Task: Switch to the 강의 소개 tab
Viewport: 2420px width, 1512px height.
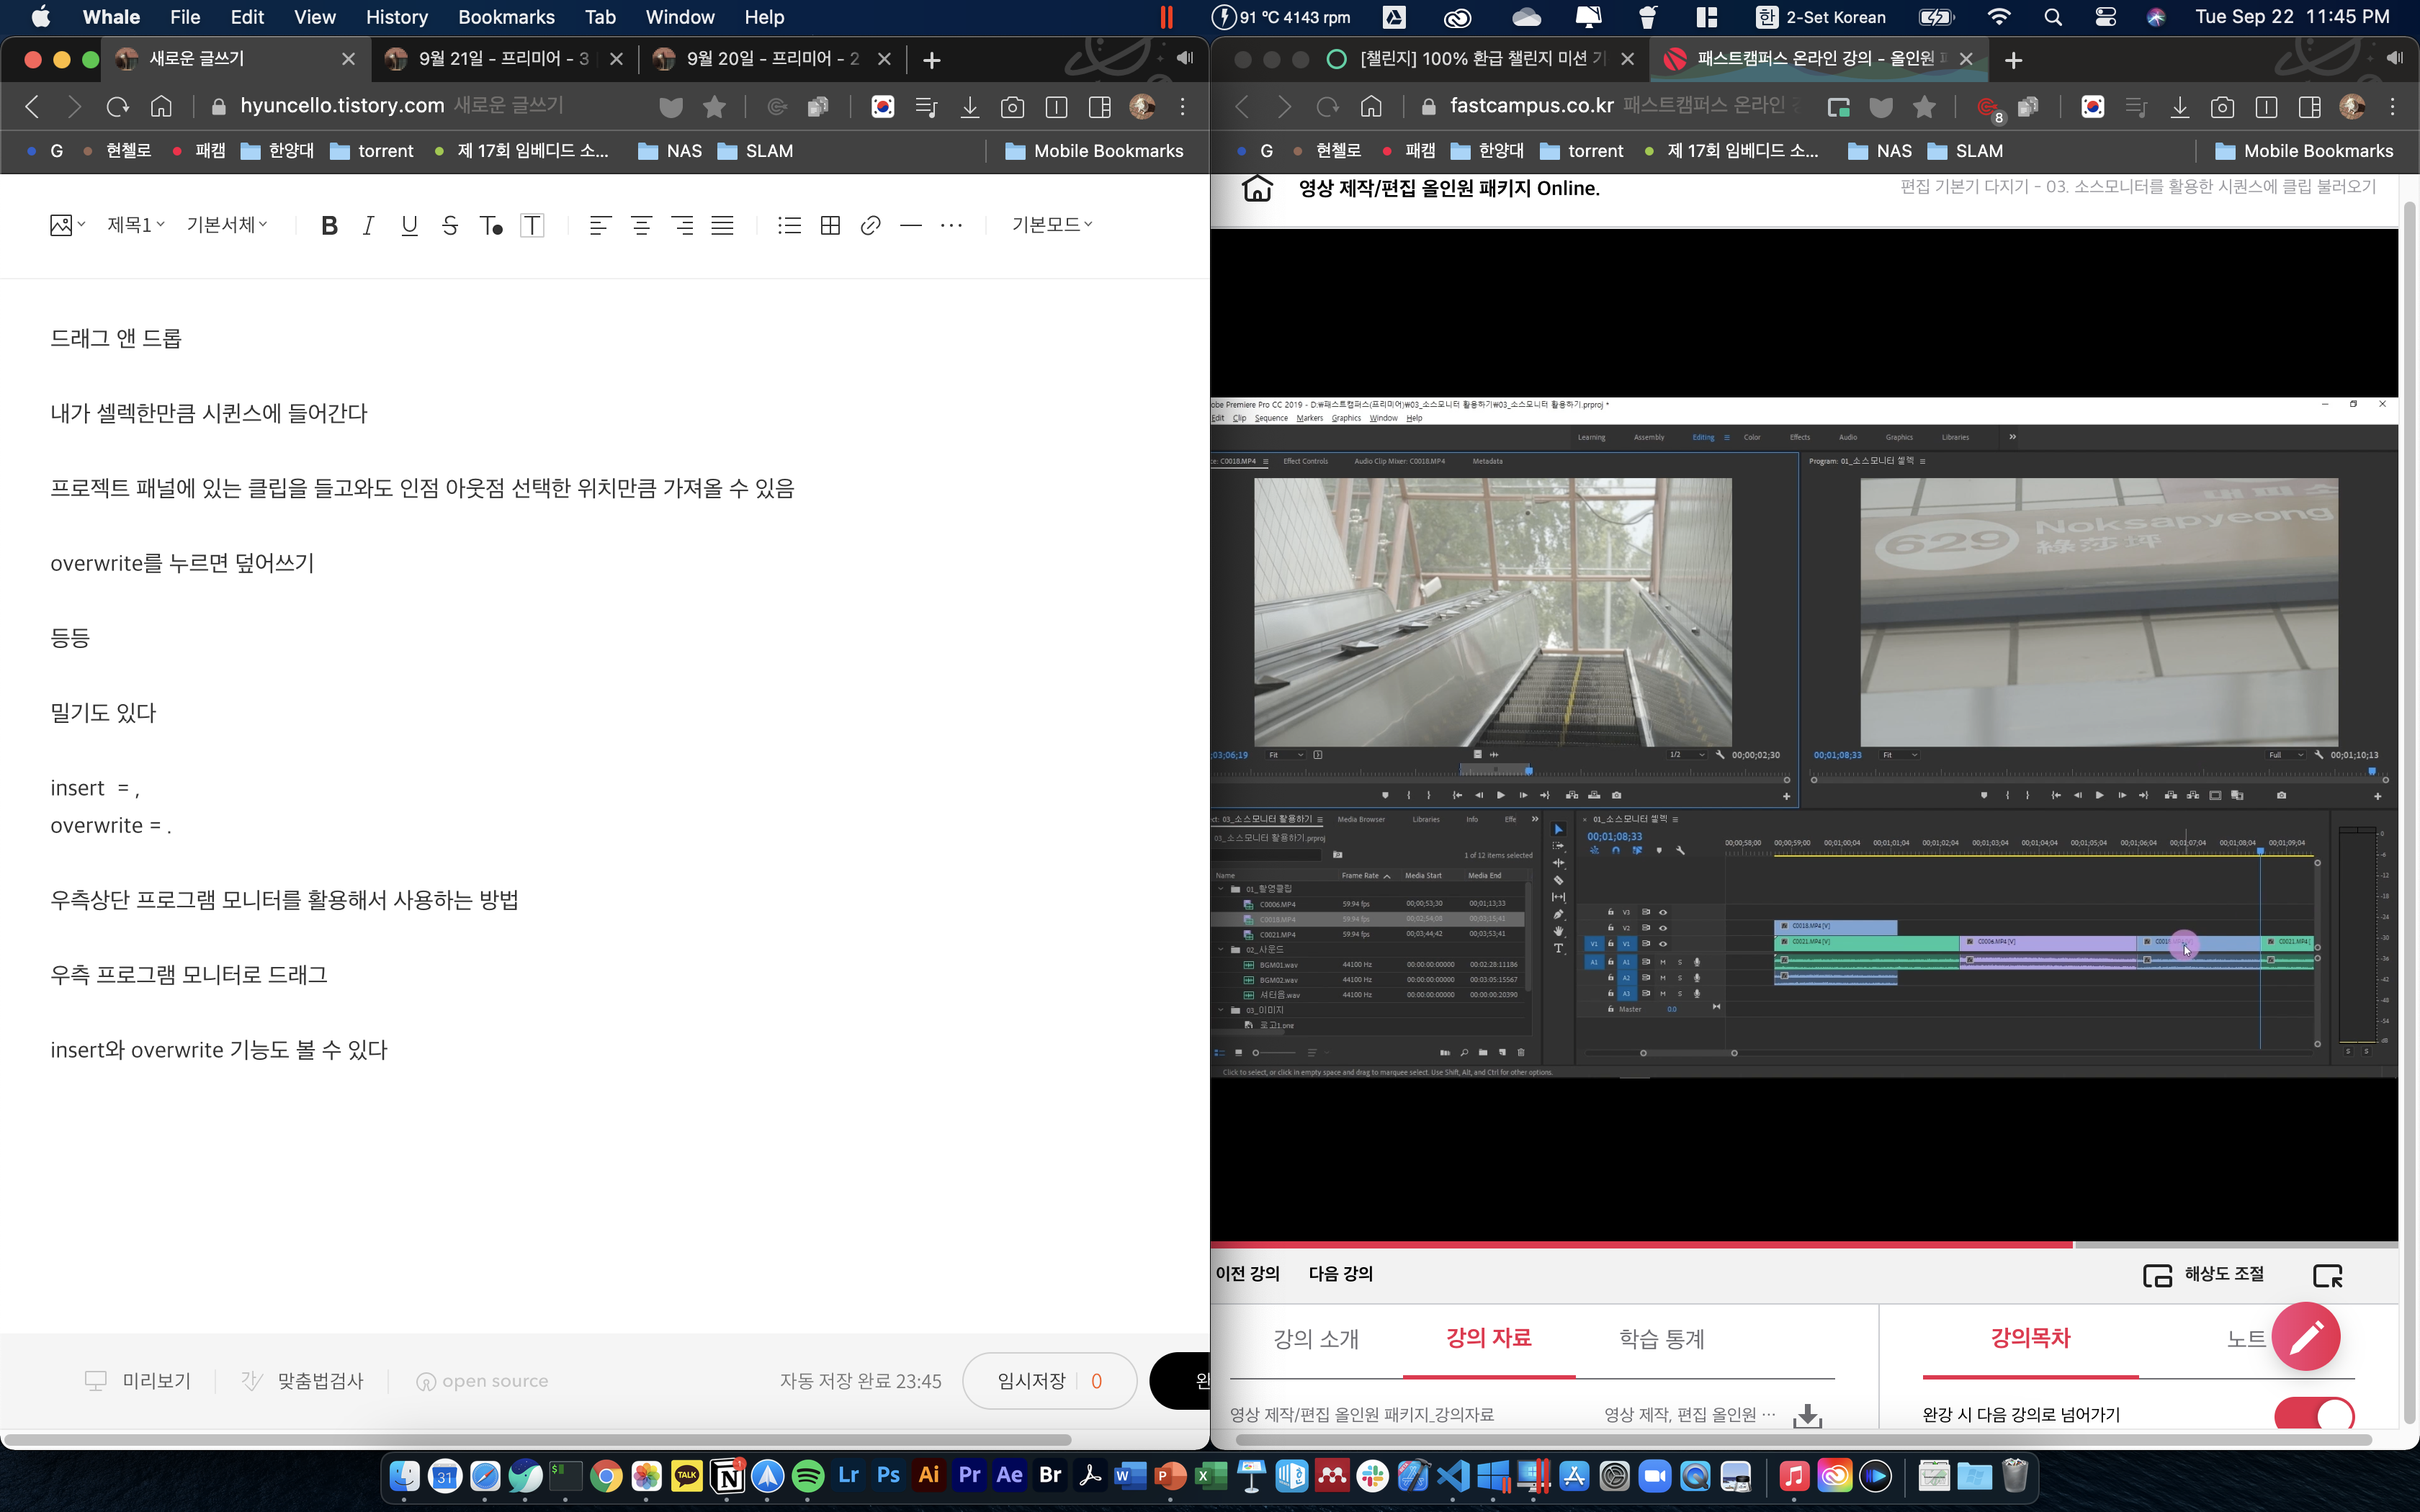Action: pos(1316,1338)
